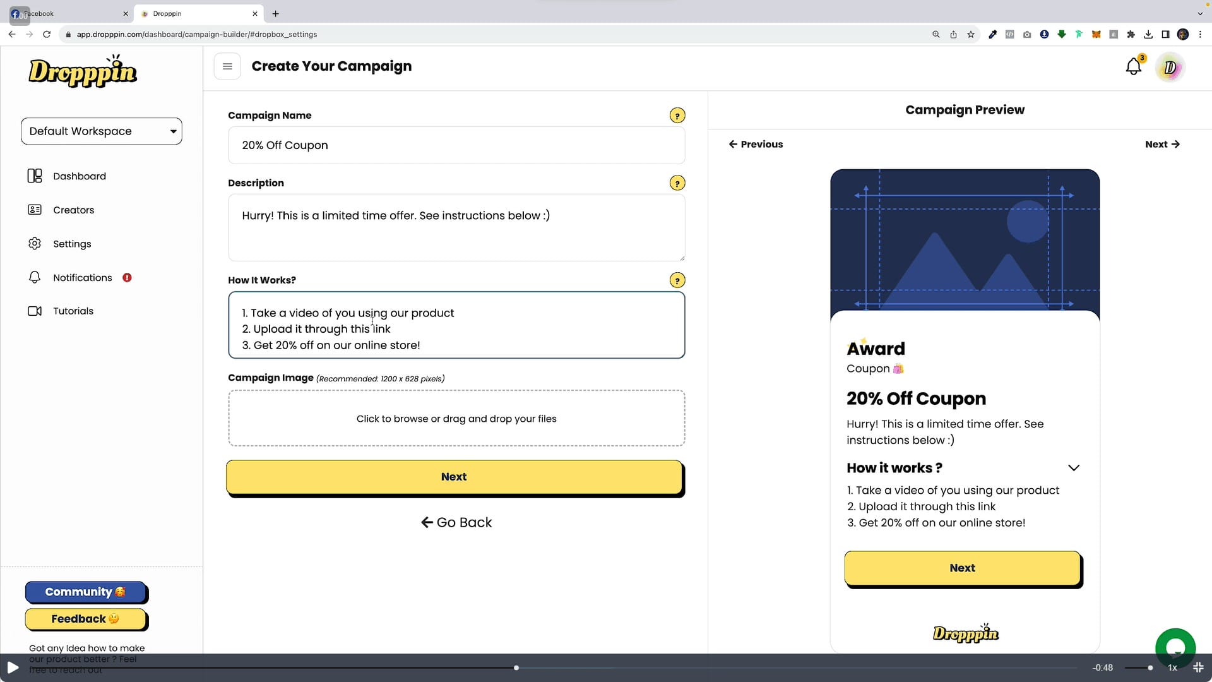
Task: Click the Campaign Image upload area
Action: [456, 418]
